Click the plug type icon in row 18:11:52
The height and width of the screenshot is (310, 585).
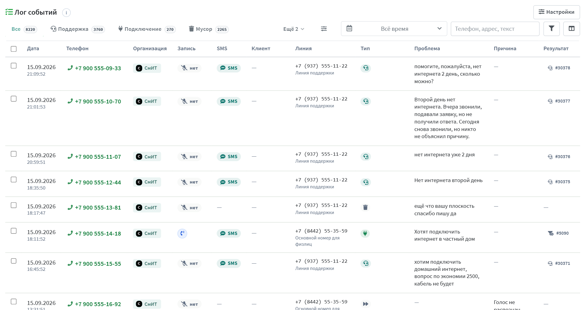pos(365,233)
